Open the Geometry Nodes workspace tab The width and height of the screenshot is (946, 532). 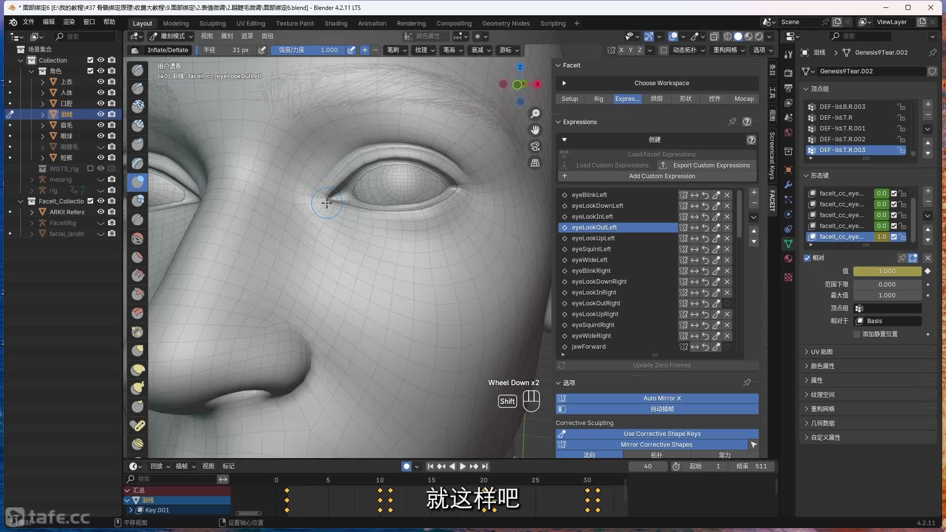pyautogui.click(x=506, y=23)
